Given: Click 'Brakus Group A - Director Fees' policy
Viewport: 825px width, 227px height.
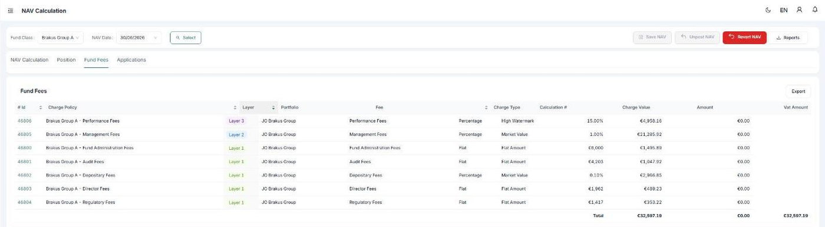Looking at the screenshot, I should click(x=78, y=189).
